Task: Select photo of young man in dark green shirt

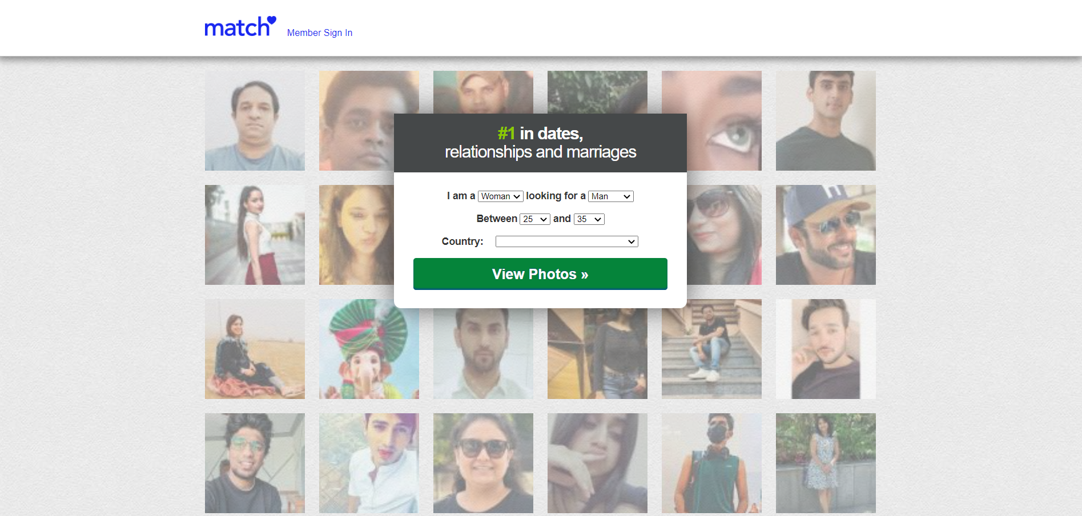Action: point(826,120)
